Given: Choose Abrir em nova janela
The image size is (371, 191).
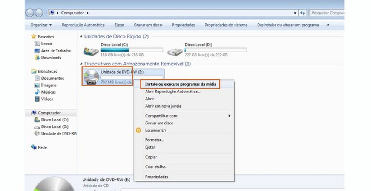Looking at the screenshot, I should pos(163,106).
